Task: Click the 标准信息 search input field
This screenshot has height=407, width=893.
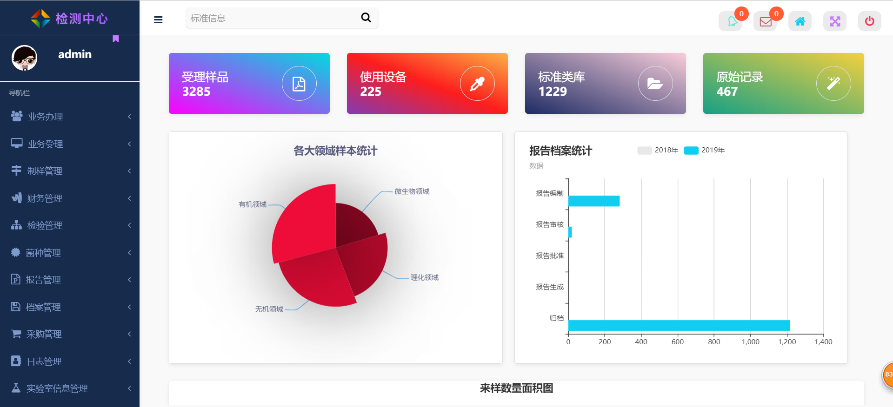Action: click(x=272, y=18)
